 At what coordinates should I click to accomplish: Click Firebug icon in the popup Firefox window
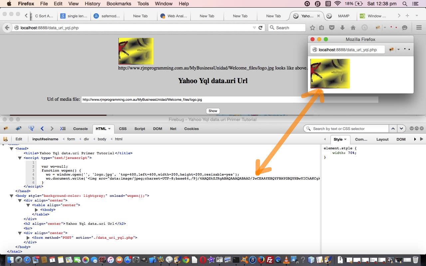coord(391,50)
